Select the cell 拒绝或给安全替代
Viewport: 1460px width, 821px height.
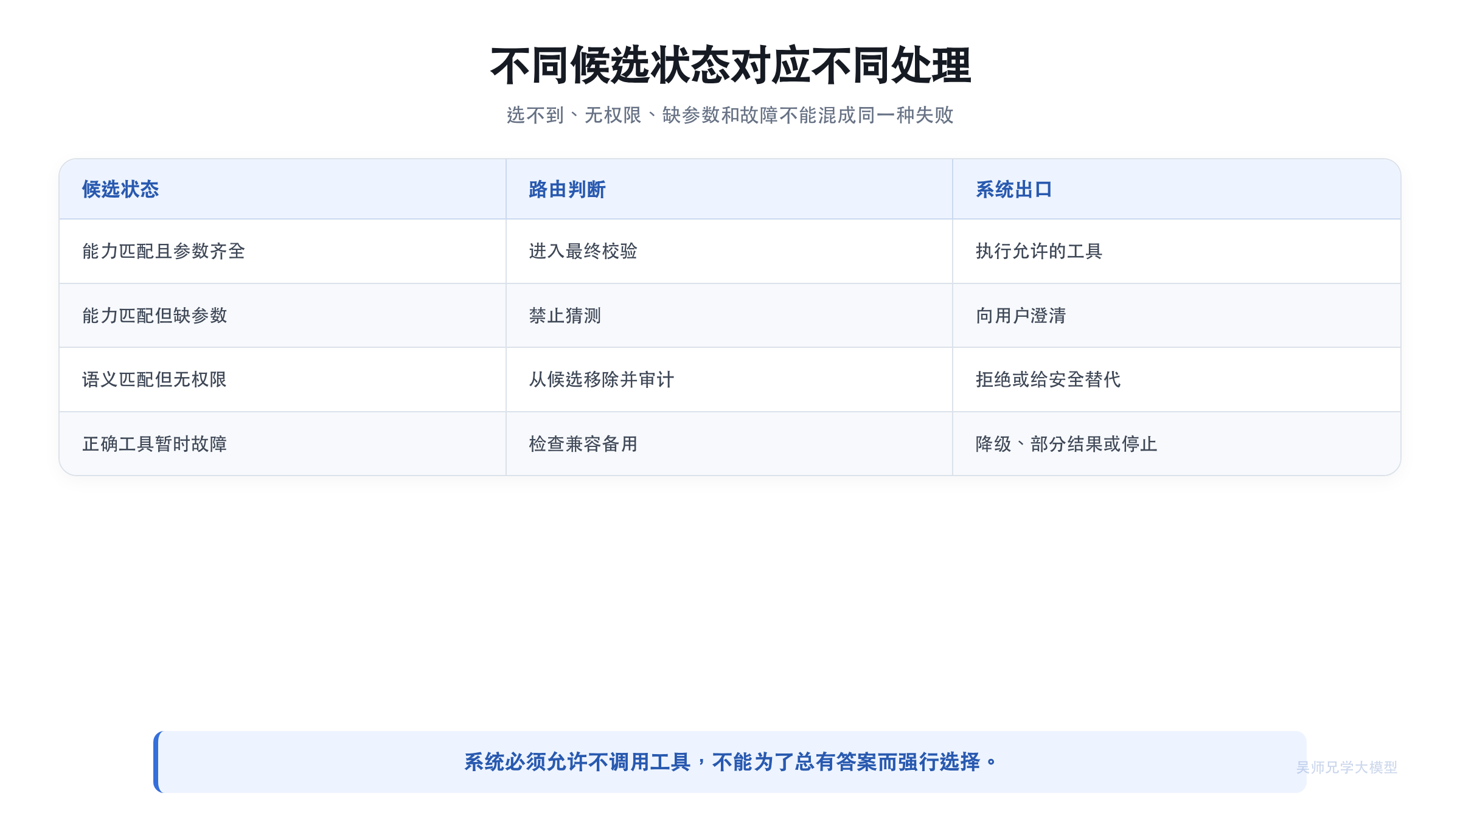(1177, 379)
